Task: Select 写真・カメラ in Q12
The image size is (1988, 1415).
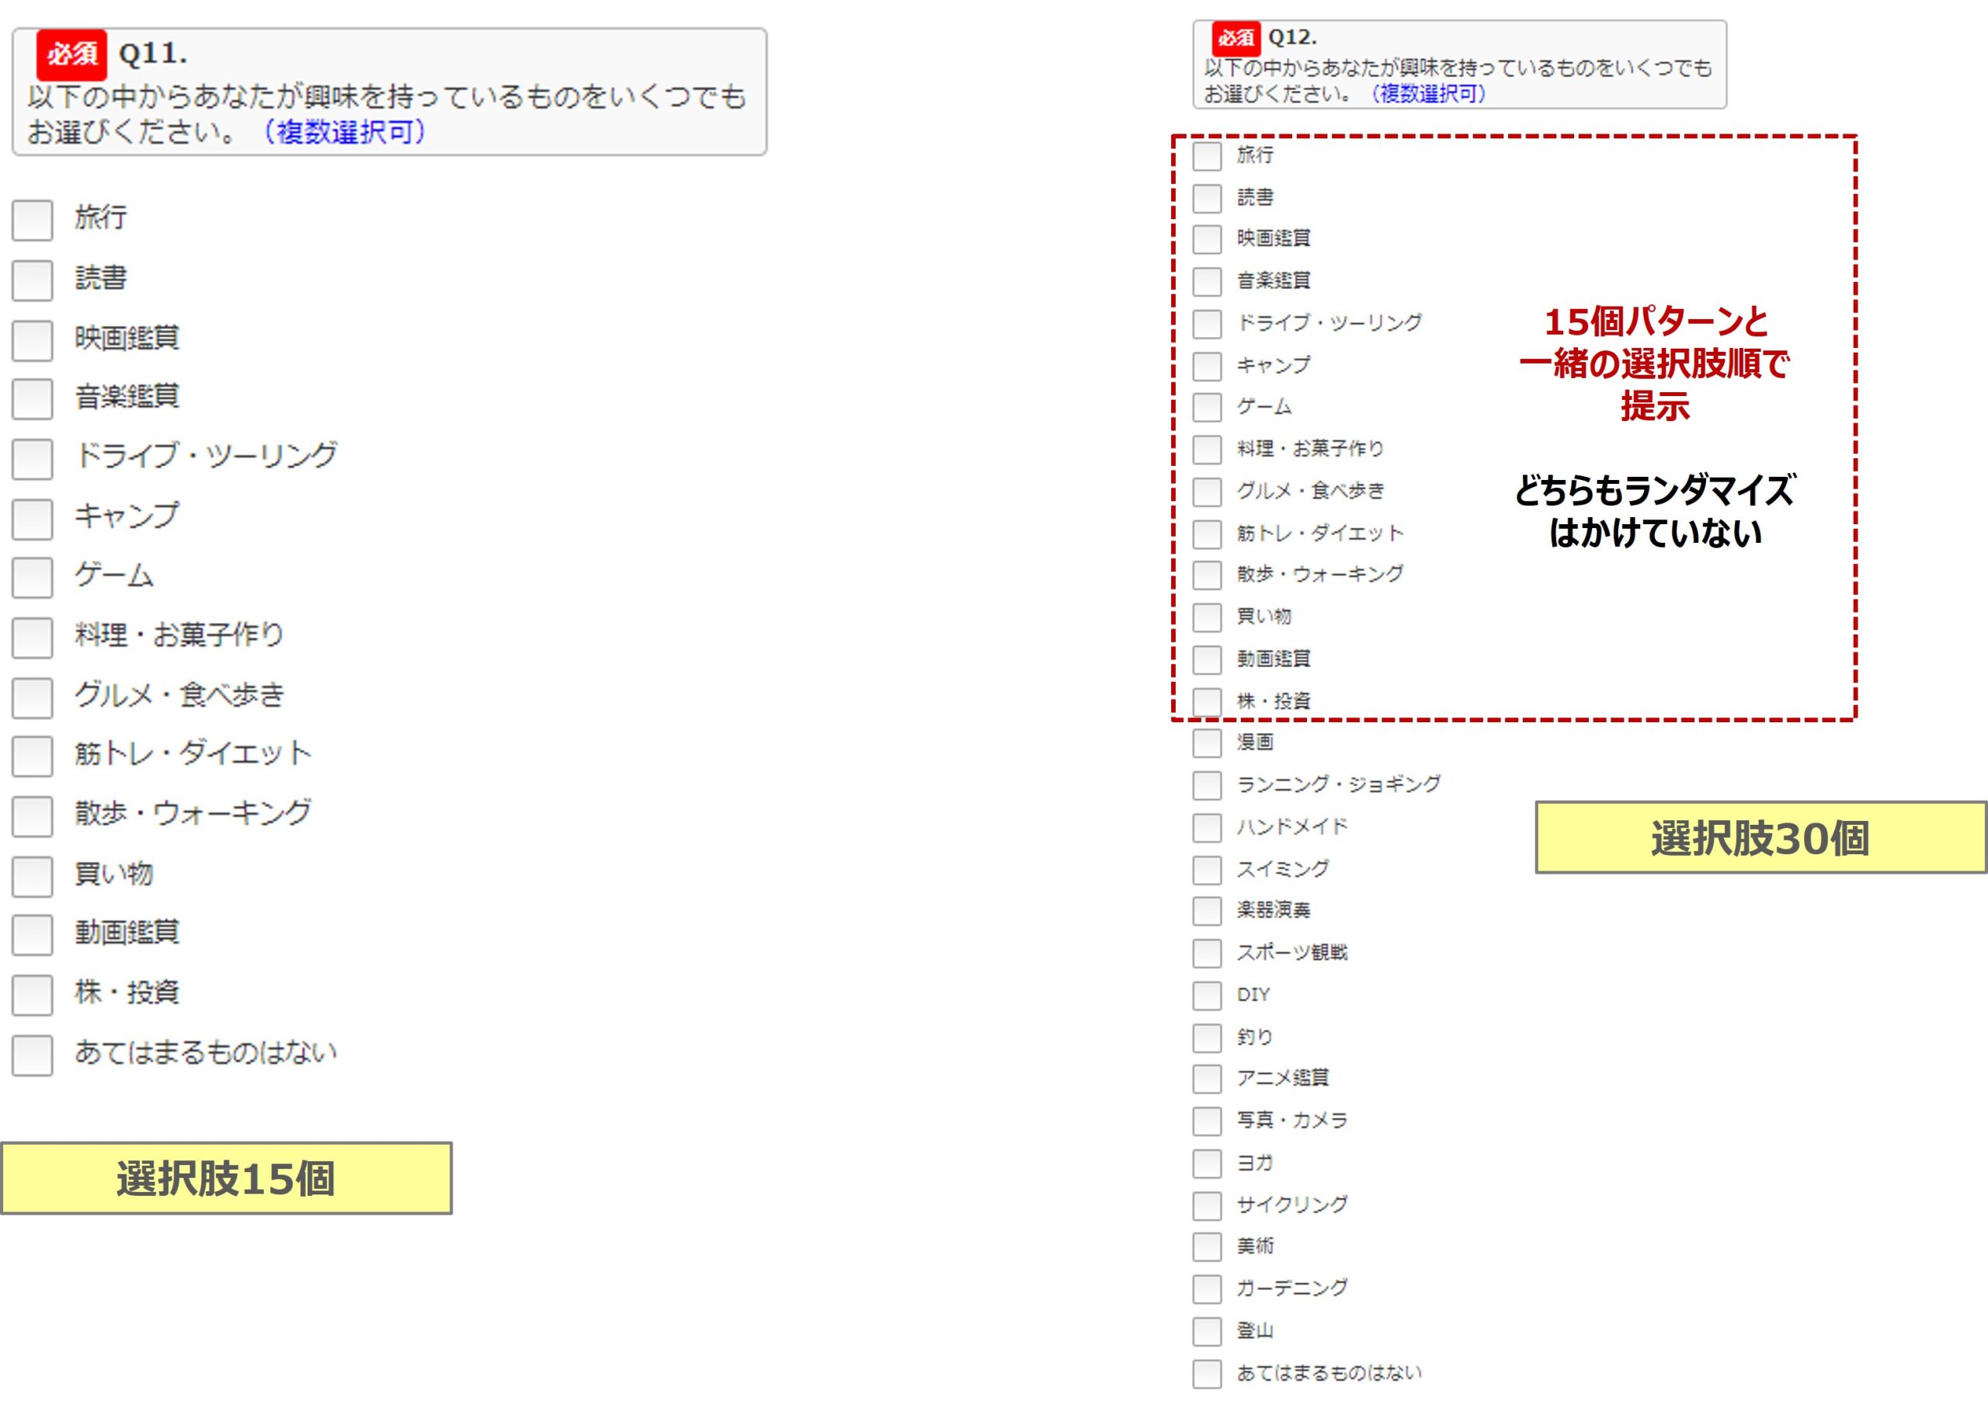Action: (x=1207, y=1121)
